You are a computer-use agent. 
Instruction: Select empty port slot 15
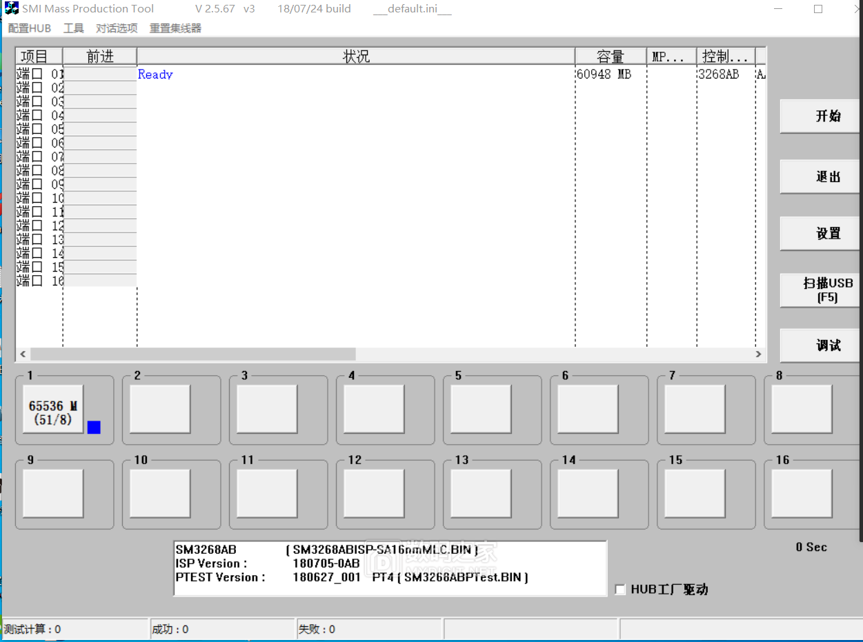pyautogui.click(x=695, y=494)
